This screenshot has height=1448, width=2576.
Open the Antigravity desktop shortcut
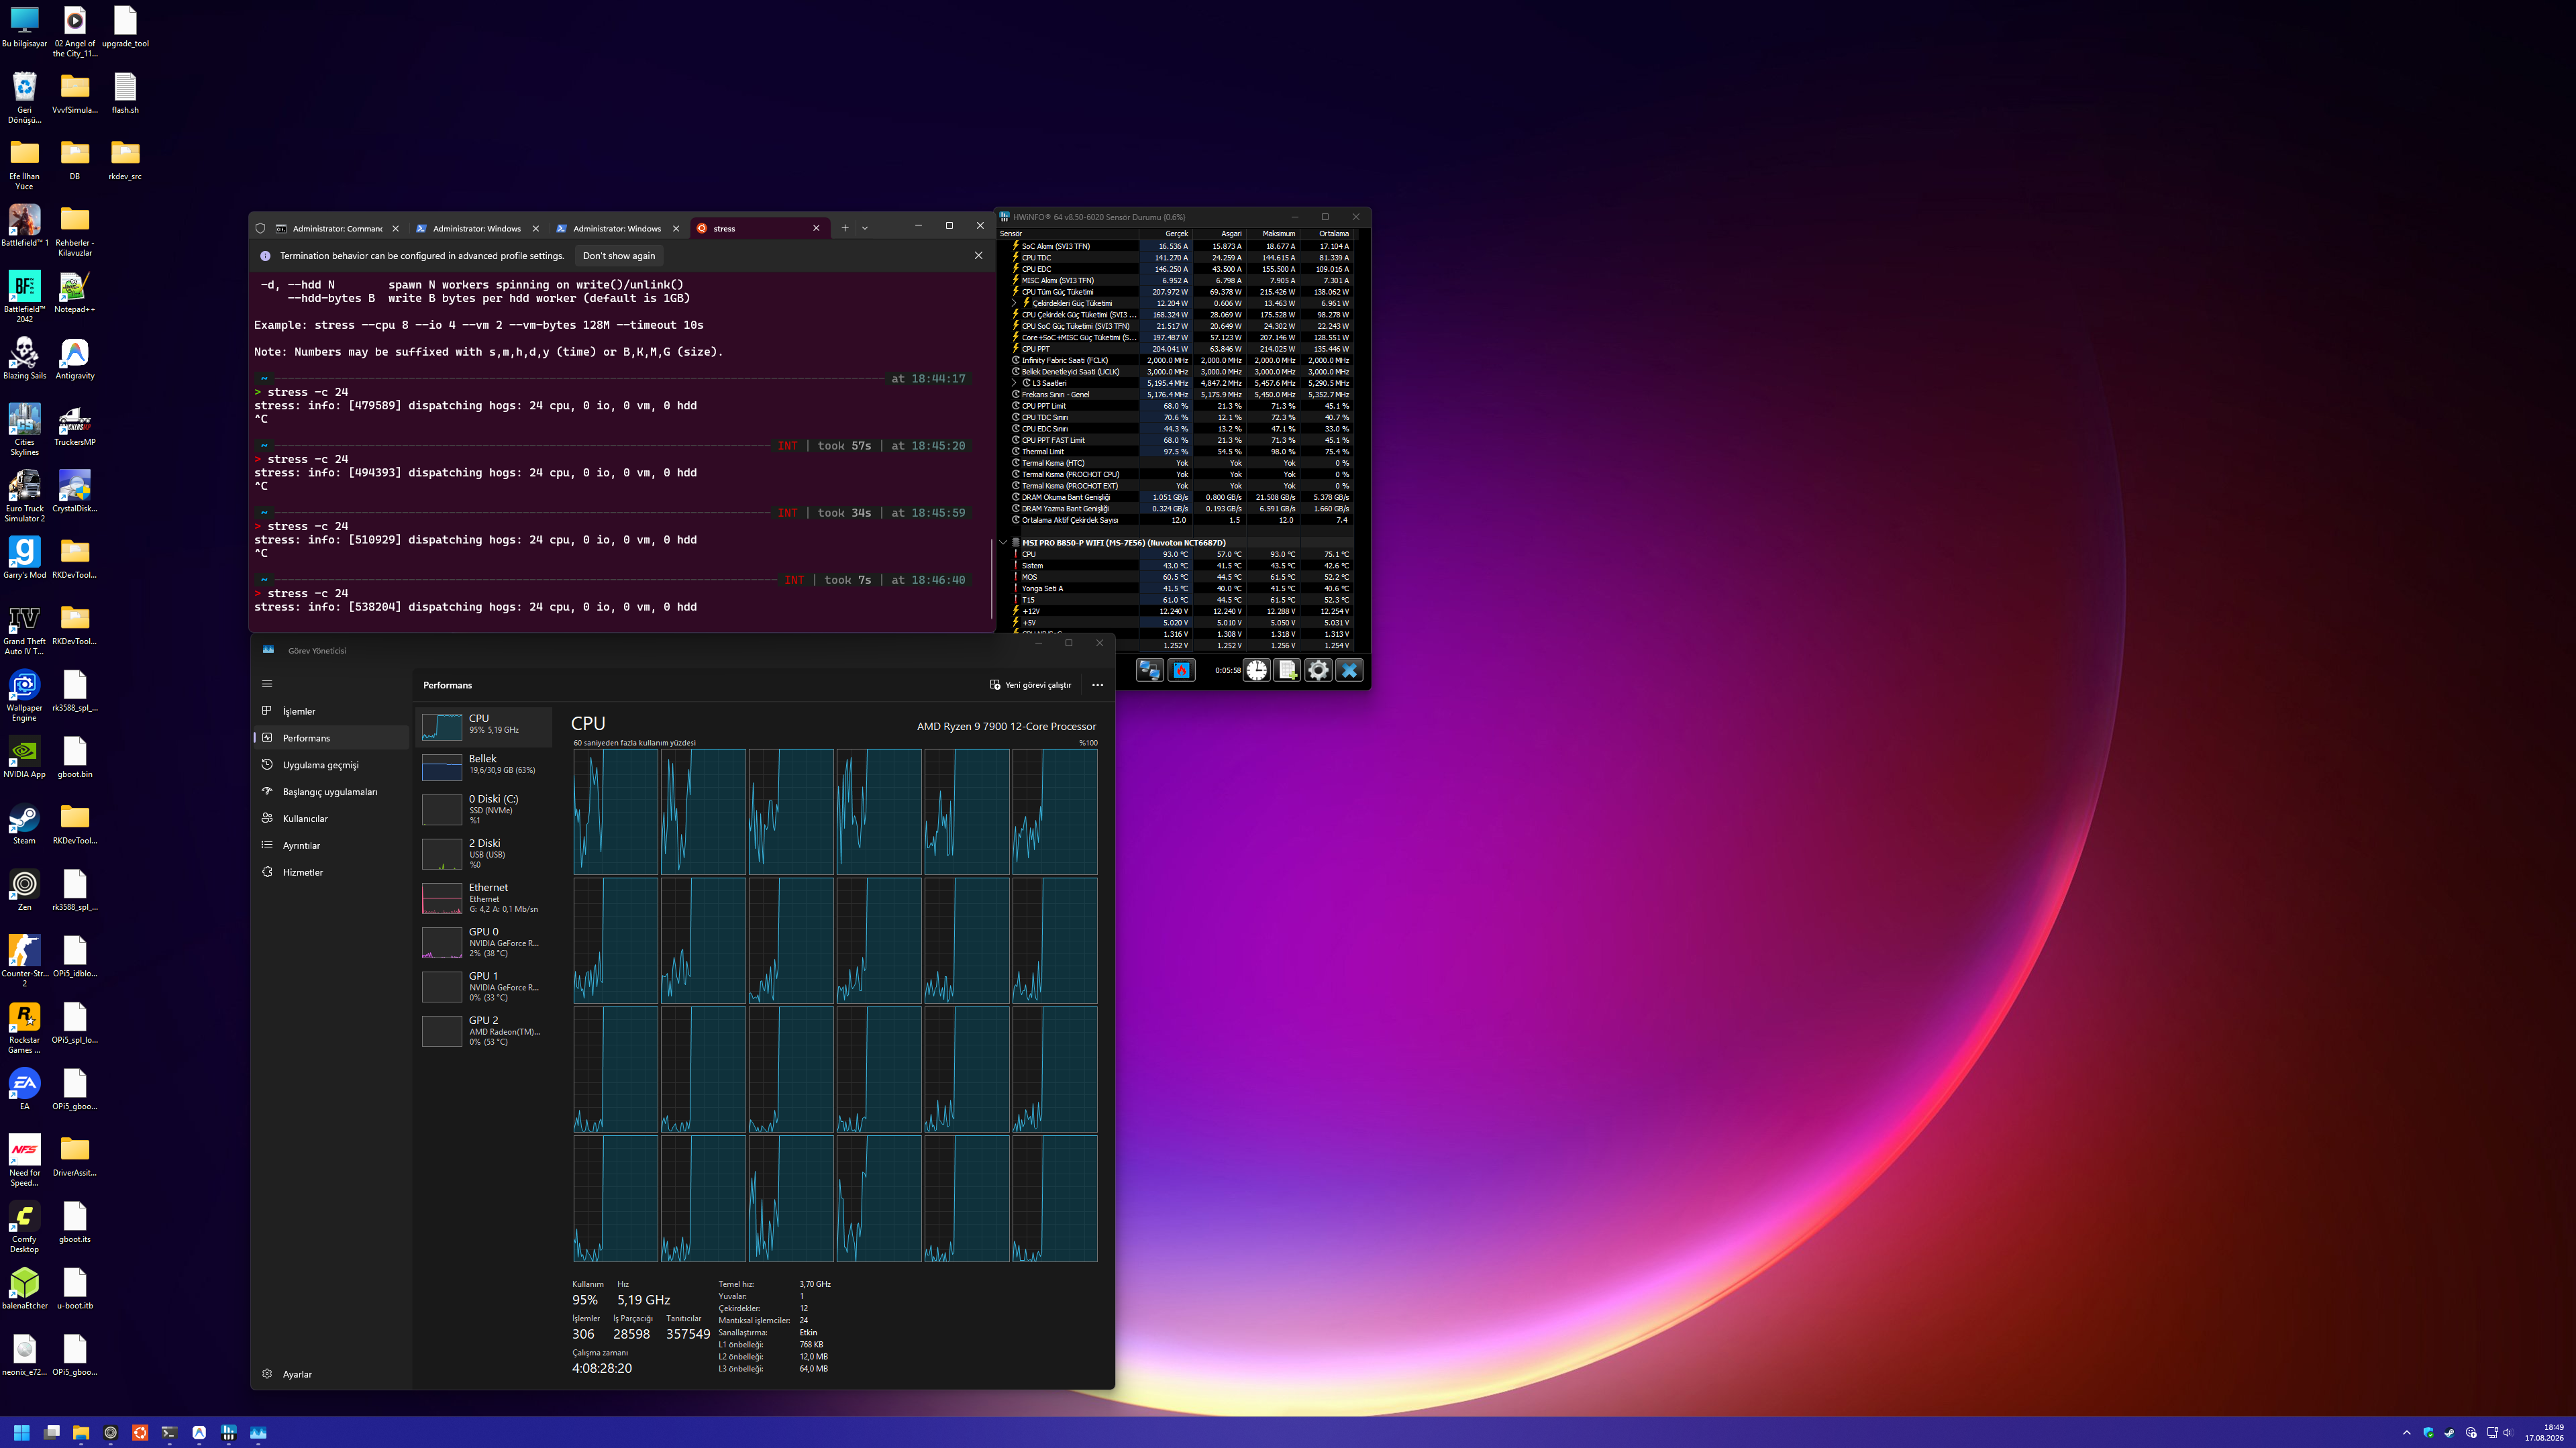coord(75,359)
